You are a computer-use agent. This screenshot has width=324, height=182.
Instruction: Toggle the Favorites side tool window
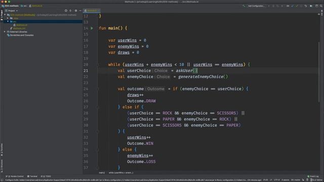2,150
